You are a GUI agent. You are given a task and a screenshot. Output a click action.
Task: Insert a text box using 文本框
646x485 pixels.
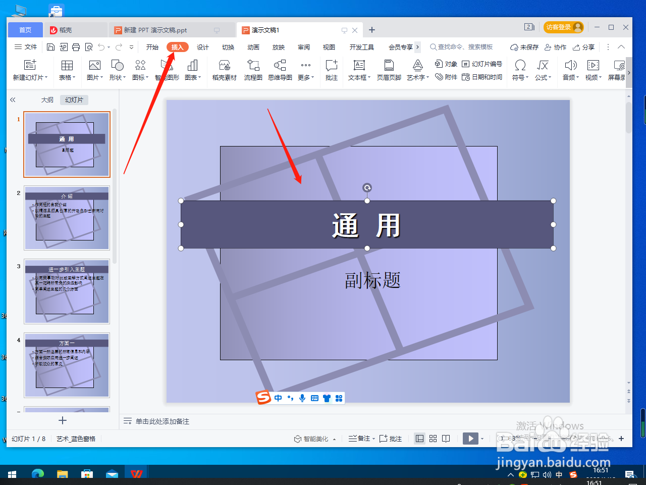click(x=358, y=70)
